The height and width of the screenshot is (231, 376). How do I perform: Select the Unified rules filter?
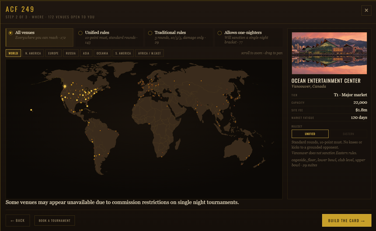(x=109, y=37)
